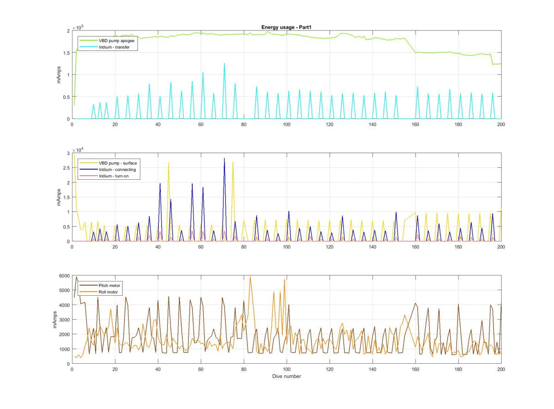
Task: Click the green line sample beside 'VBD pump apogee'
Action: (x=89, y=41)
